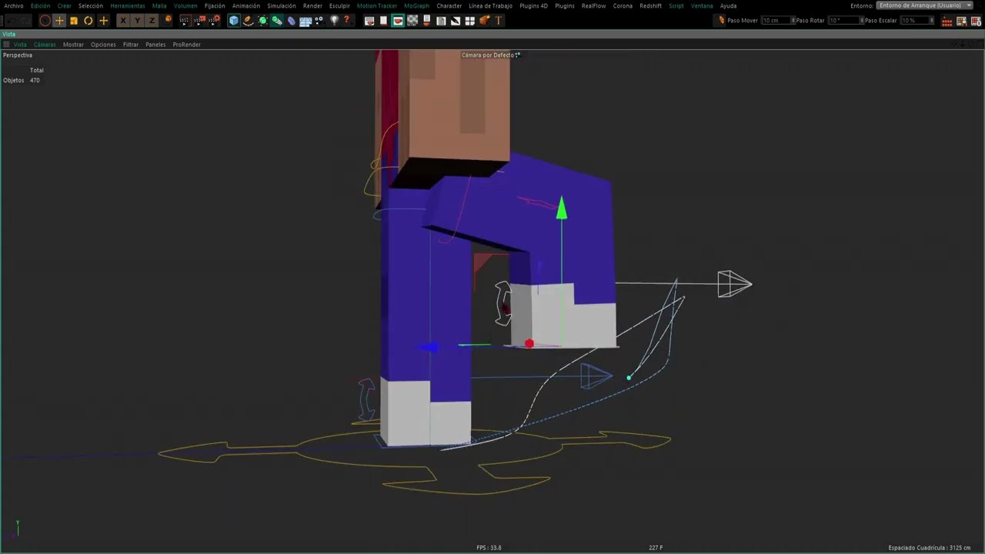Viewport: 985px width, 554px height.
Task: Select the Live Selection circle tool
Action: pyautogui.click(x=45, y=21)
